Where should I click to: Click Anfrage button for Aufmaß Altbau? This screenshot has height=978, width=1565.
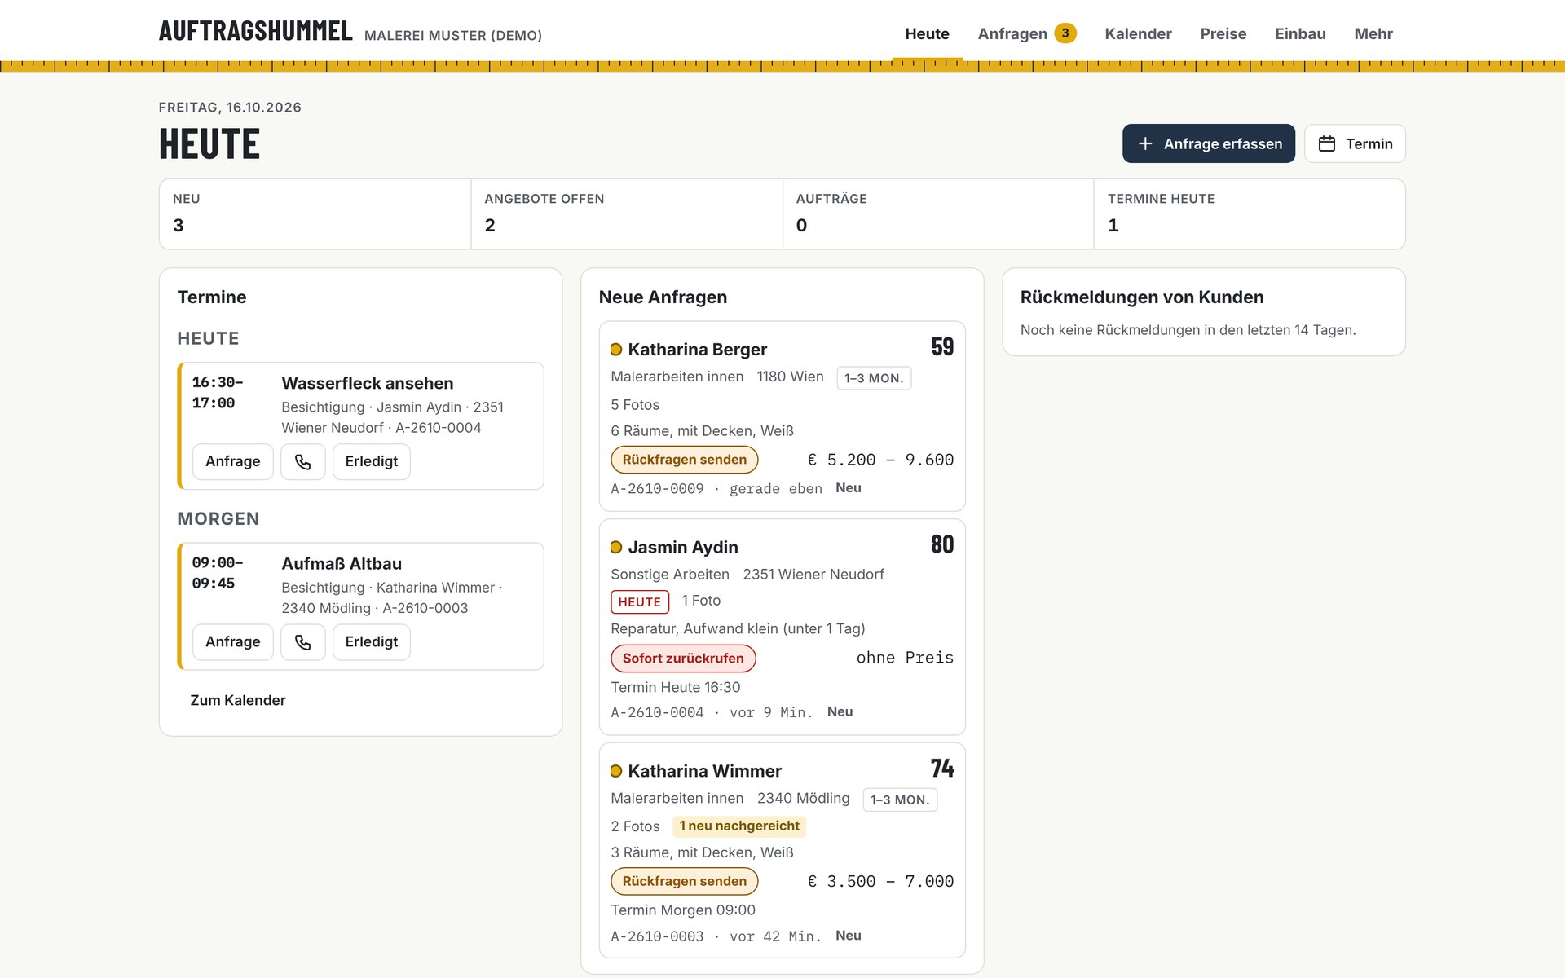(232, 641)
